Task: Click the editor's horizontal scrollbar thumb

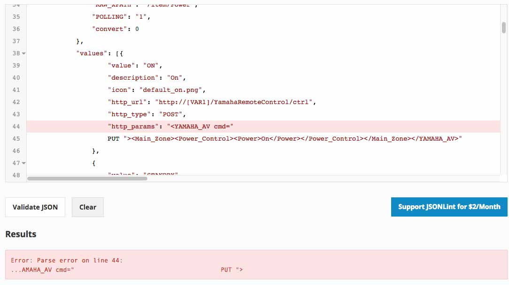Action: pos(87,178)
